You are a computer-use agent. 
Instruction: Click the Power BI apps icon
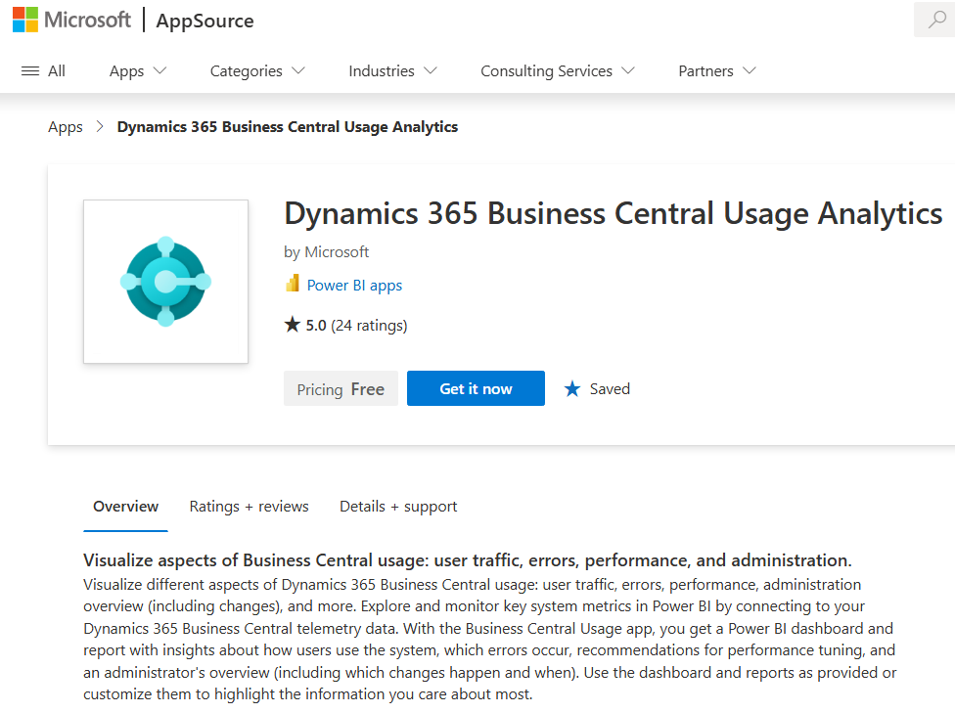click(293, 283)
